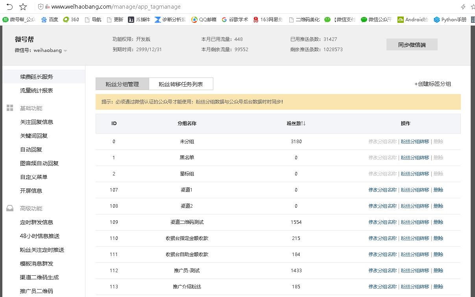Click the browser back/undo arrow icon
Screen dimensions: 475x297
click(10, 7)
